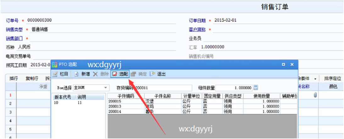
Task: Click the 币种 field 人民币
Action: (x=97, y=47)
